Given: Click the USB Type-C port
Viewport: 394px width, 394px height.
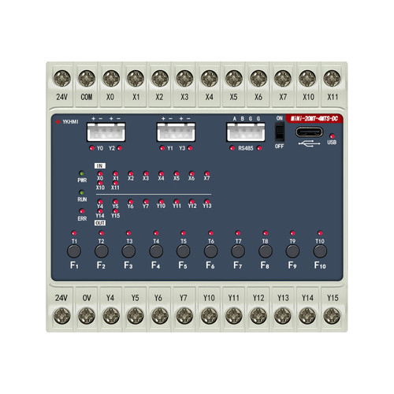Looking at the screenshot, I should point(309,132).
